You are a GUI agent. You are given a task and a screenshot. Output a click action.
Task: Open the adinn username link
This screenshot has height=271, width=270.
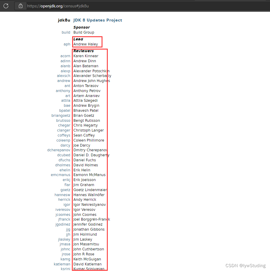pyautogui.click(x=65, y=61)
